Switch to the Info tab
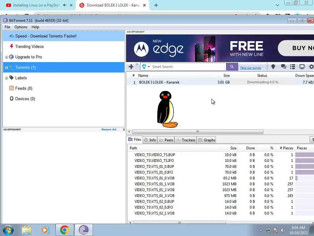 pos(150,140)
